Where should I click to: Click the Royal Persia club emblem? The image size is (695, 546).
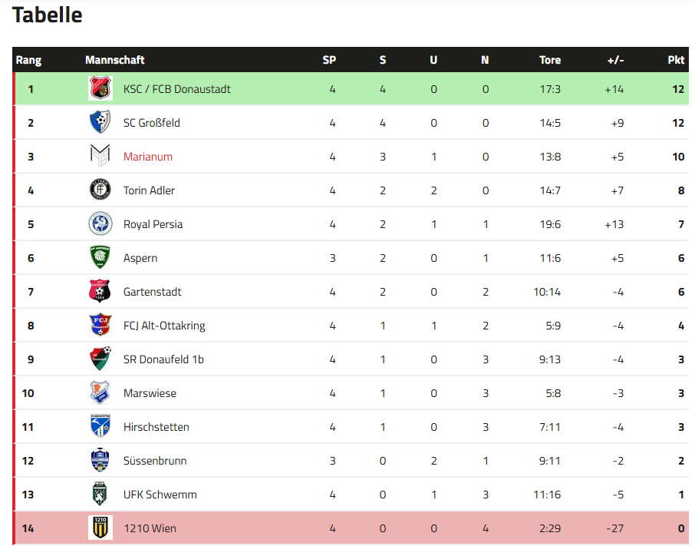(100, 224)
